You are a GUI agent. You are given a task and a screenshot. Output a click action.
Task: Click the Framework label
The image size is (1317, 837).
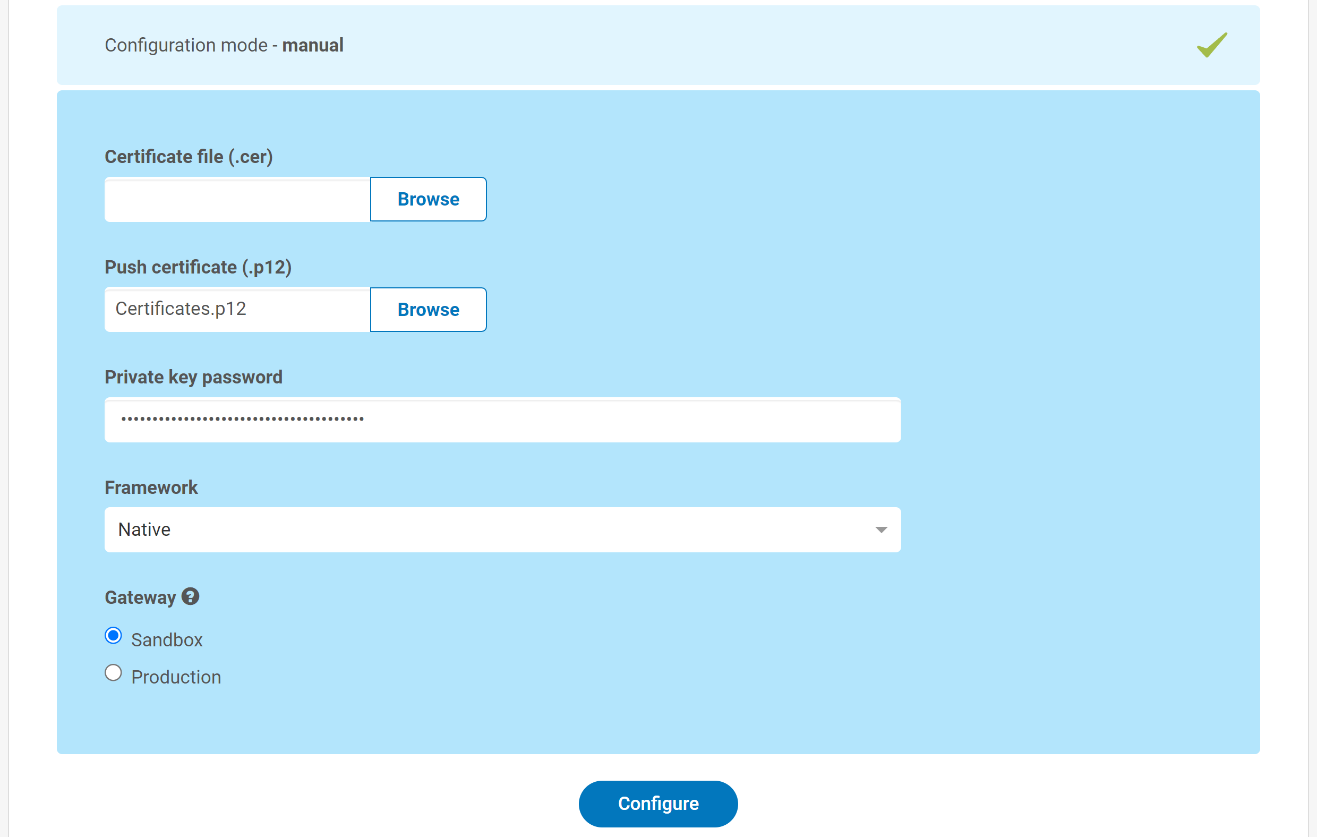coord(151,488)
